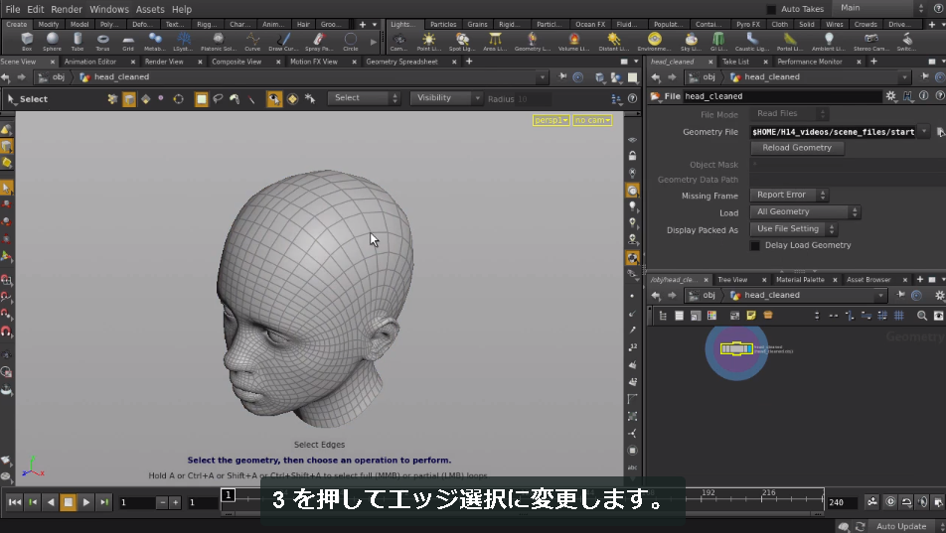
Task: Open the Render menu
Action: coord(67,9)
